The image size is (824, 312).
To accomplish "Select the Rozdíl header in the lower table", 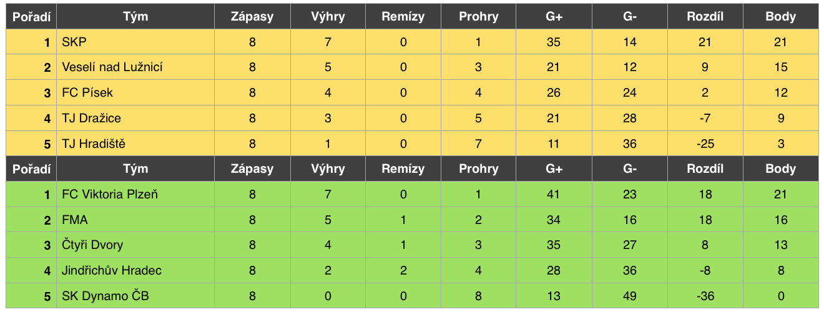I will click(x=705, y=168).
